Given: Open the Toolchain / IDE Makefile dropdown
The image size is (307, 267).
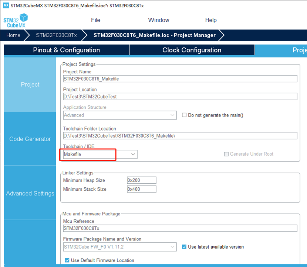Looking at the screenshot, I should pos(100,155).
